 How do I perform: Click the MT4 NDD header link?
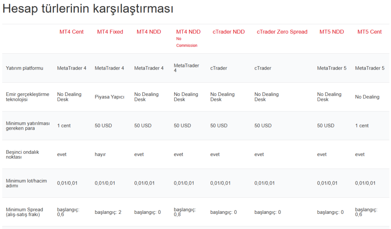[149, 32]
